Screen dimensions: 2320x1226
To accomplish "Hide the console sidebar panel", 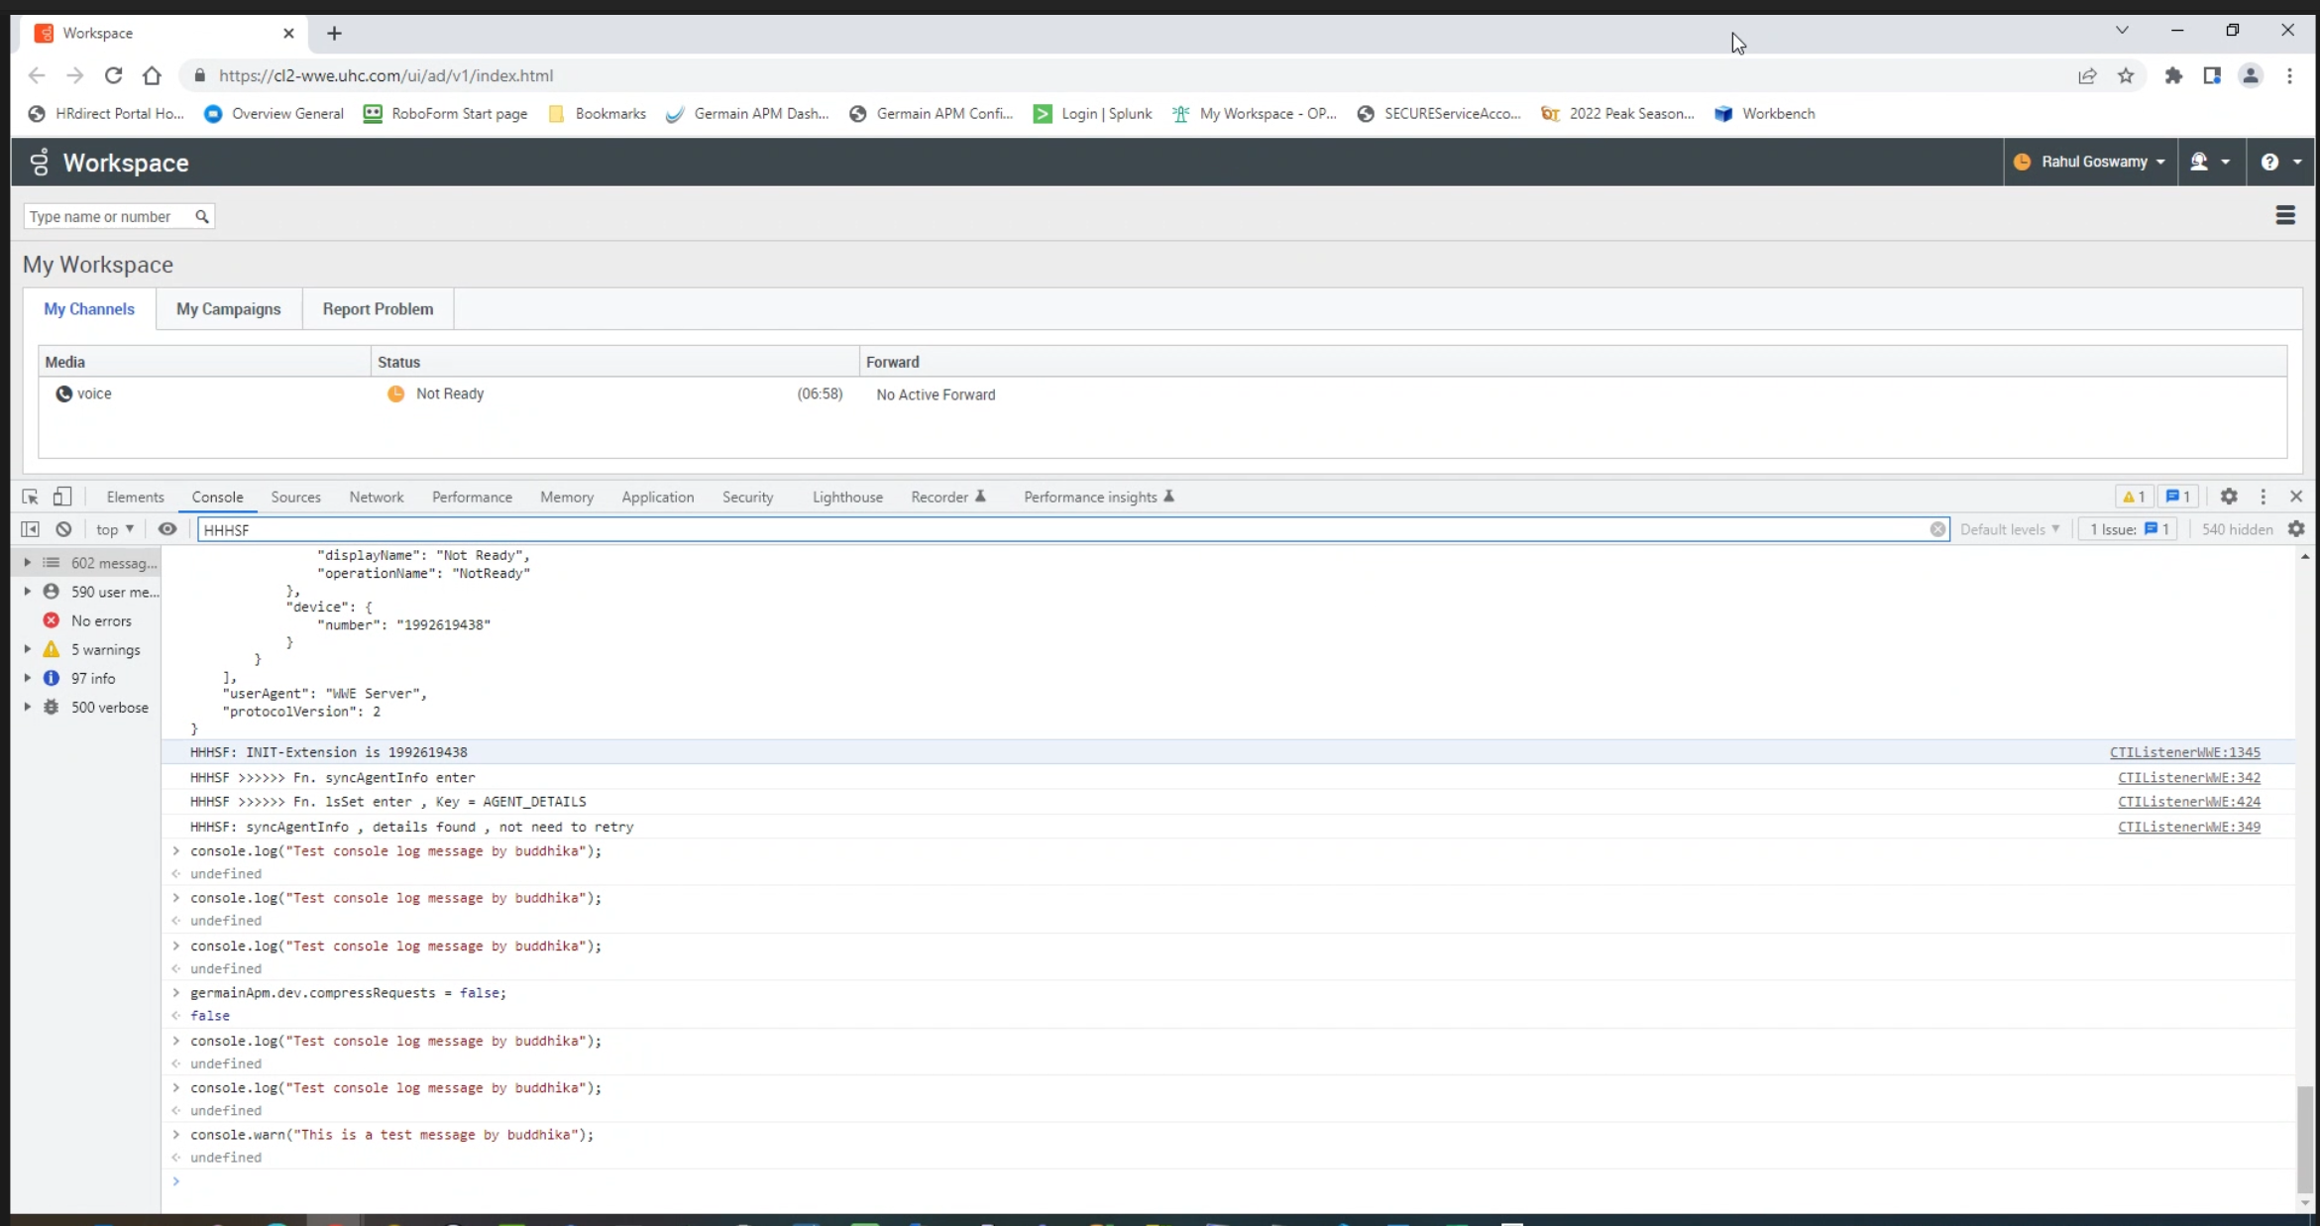I will point(30,529).
